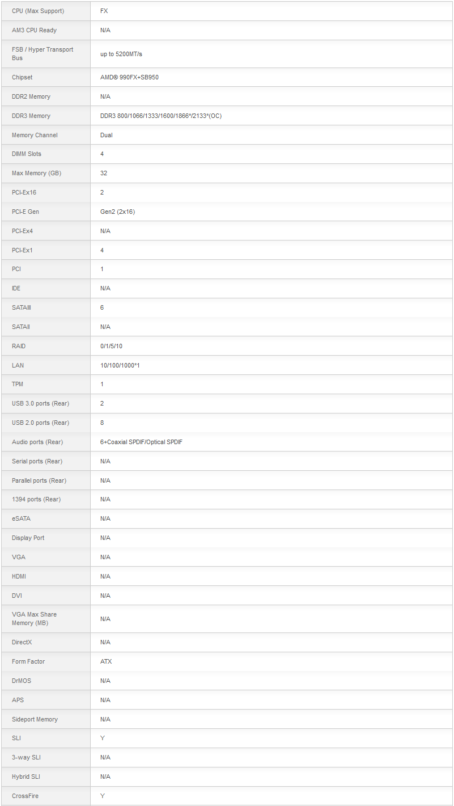Click the 'CrossFire' row label
Image resolution: width=454 pixels, height=806 pixels.
(25, 796)
